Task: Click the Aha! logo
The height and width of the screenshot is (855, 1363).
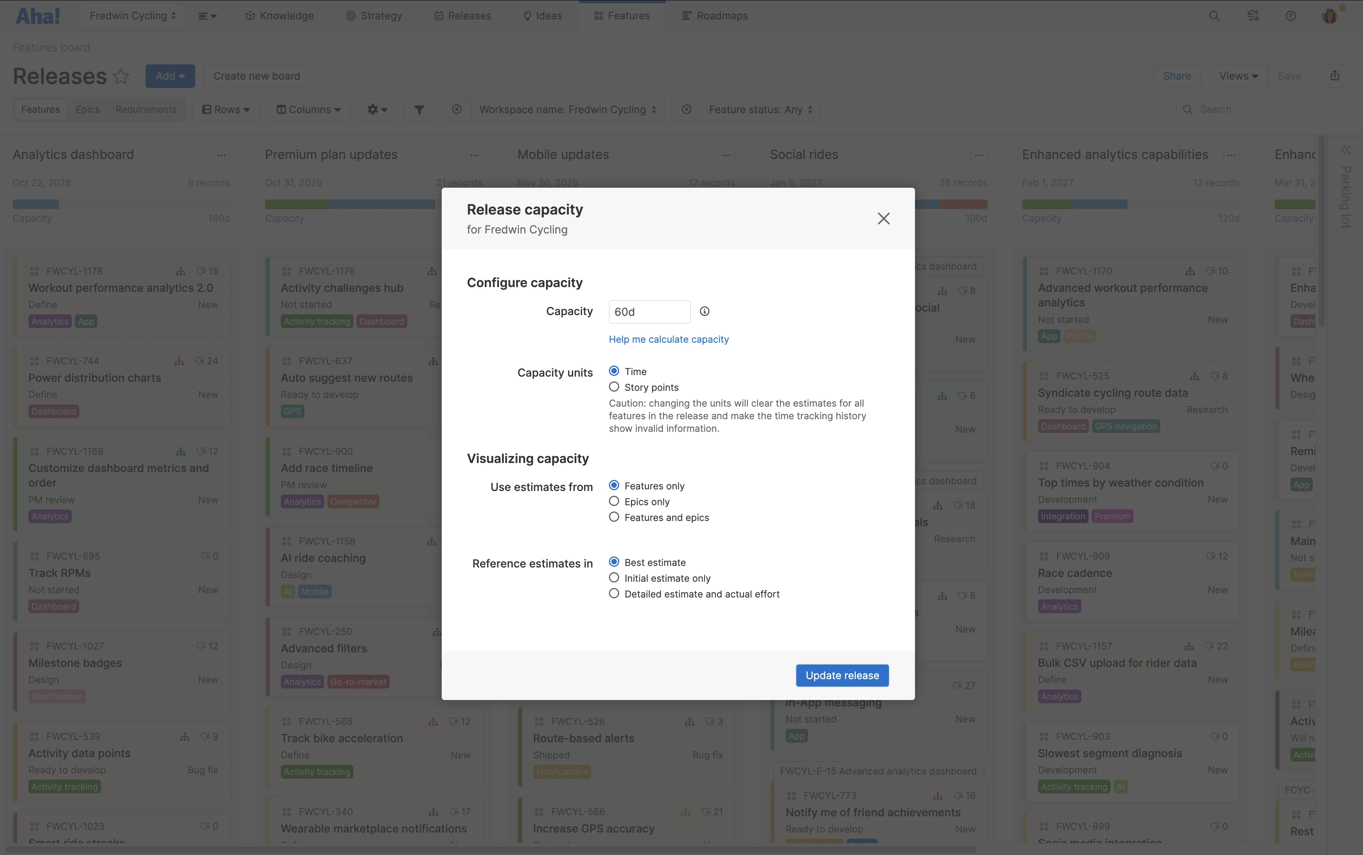Action: pos(37,16)
